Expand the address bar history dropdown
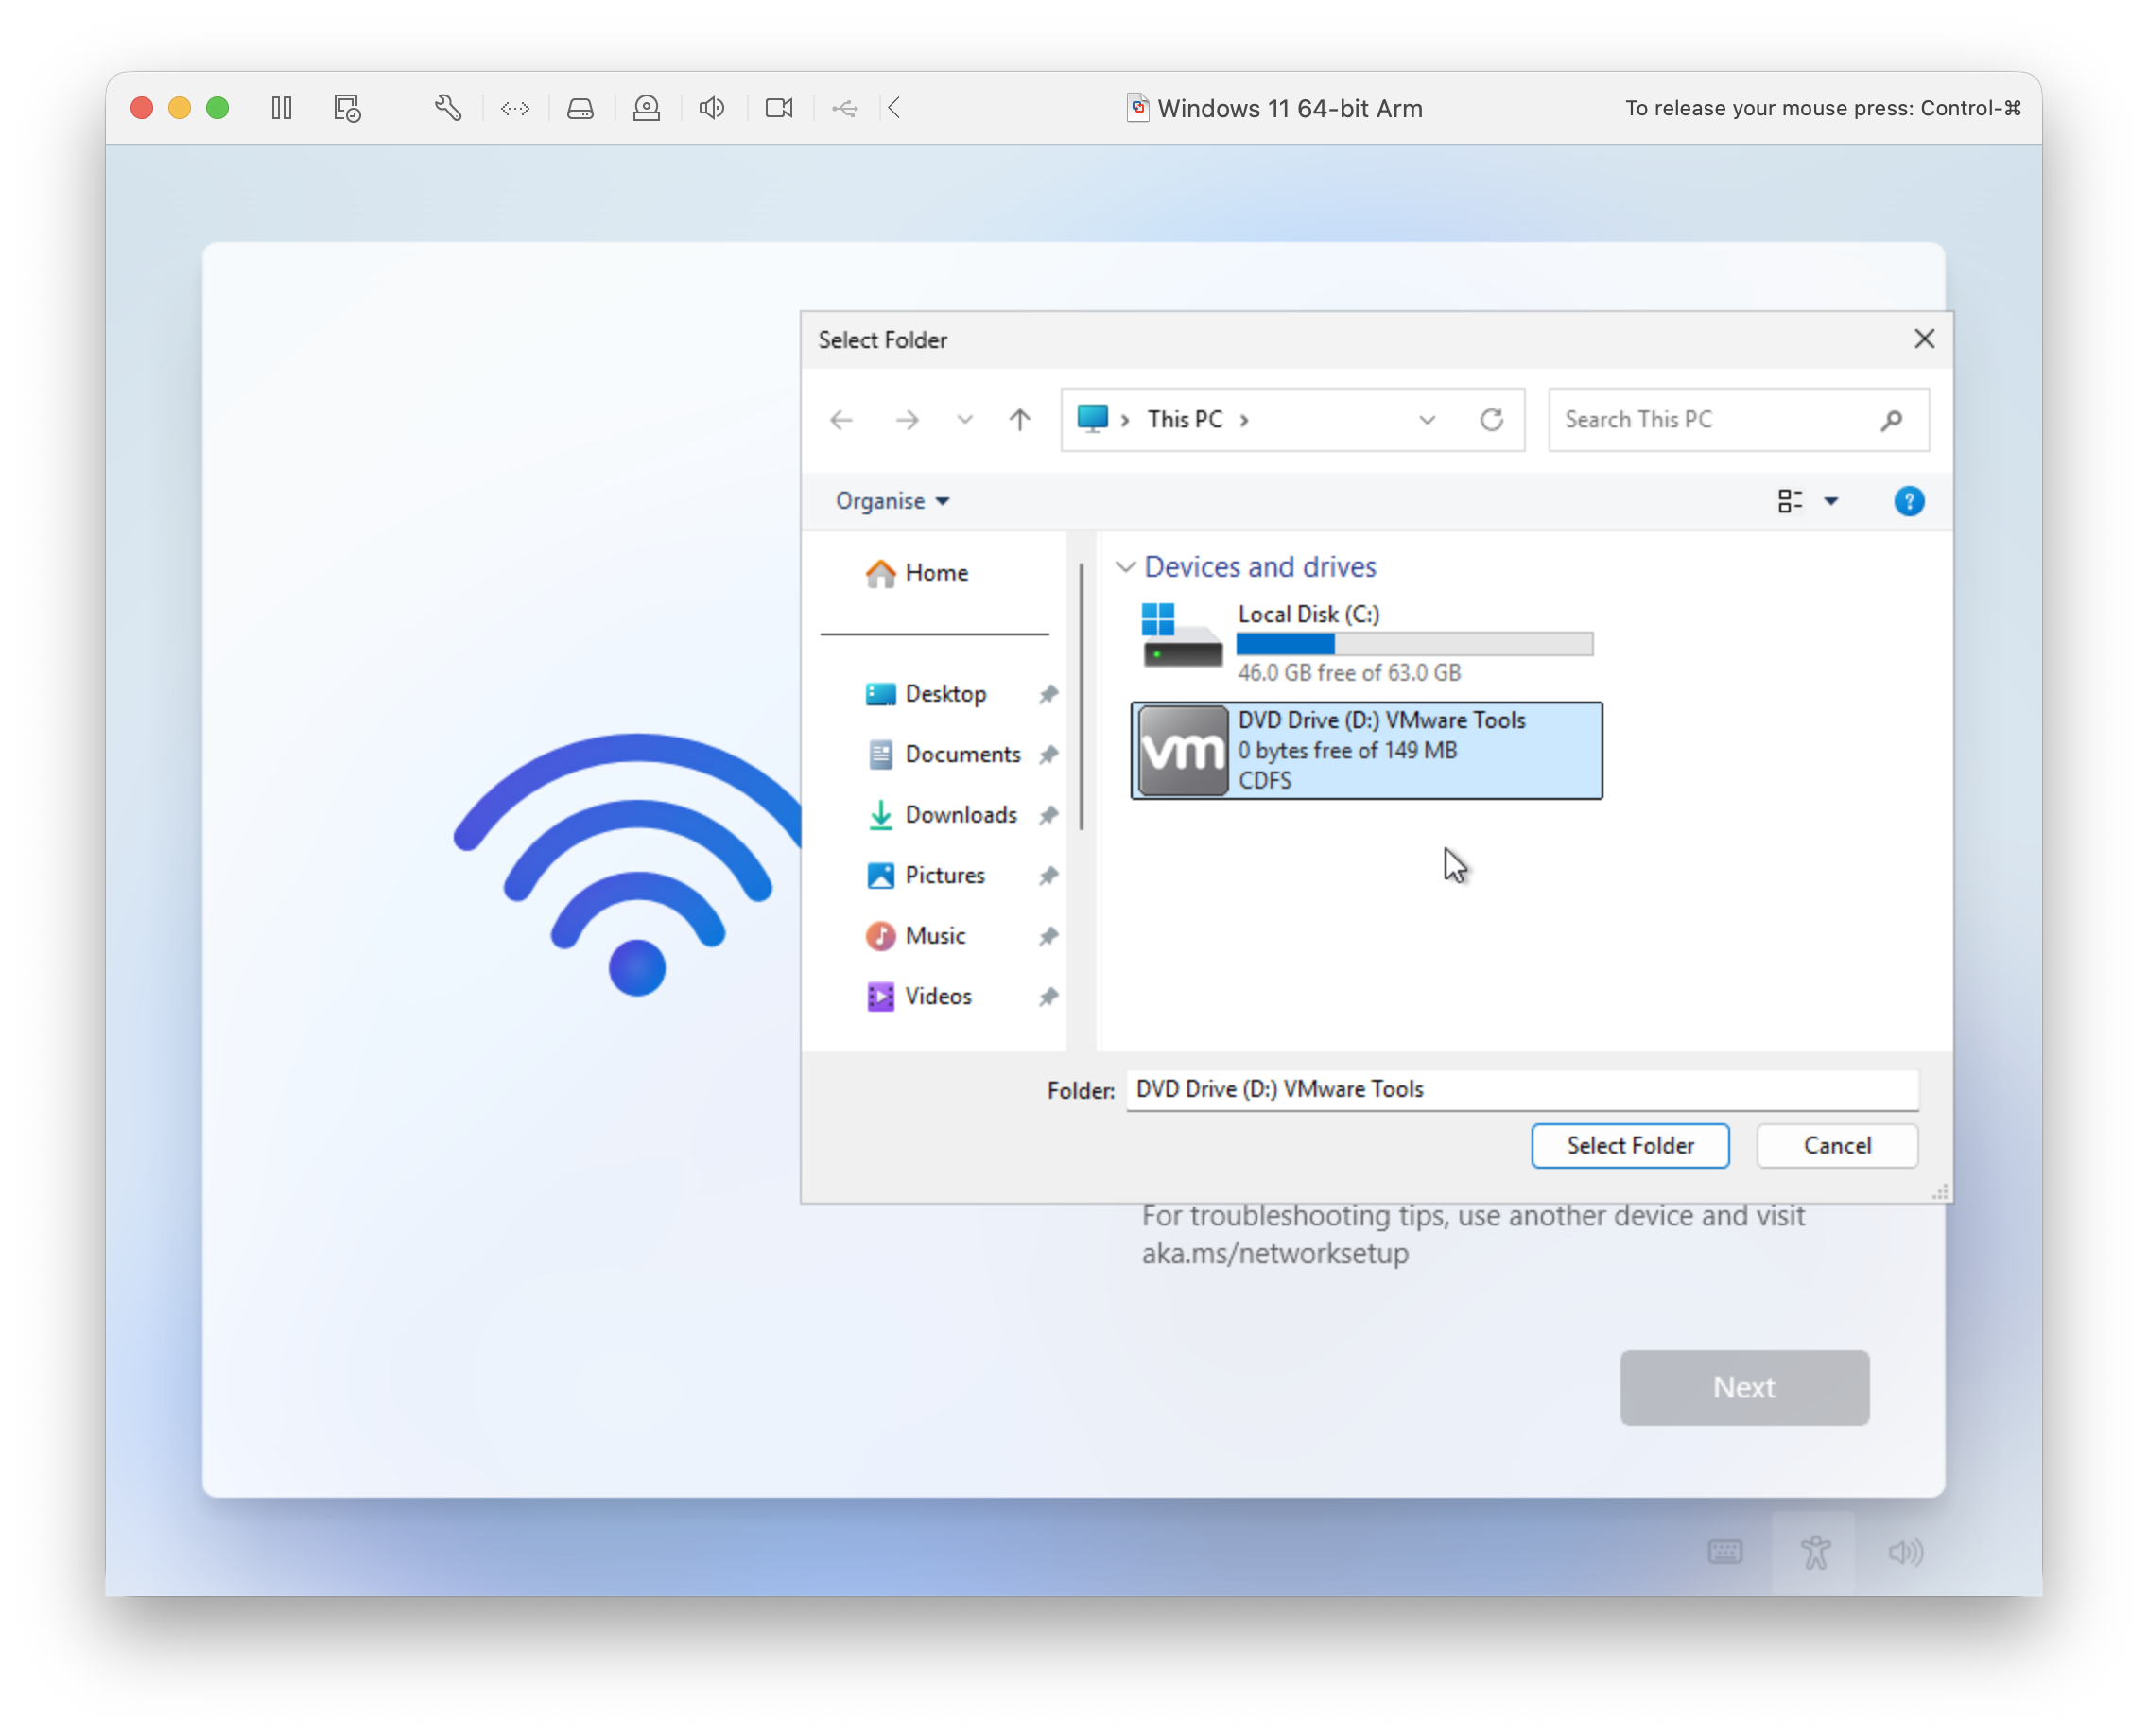Viewport: 2148px width, 1736px height. [x=1427, y=420]
